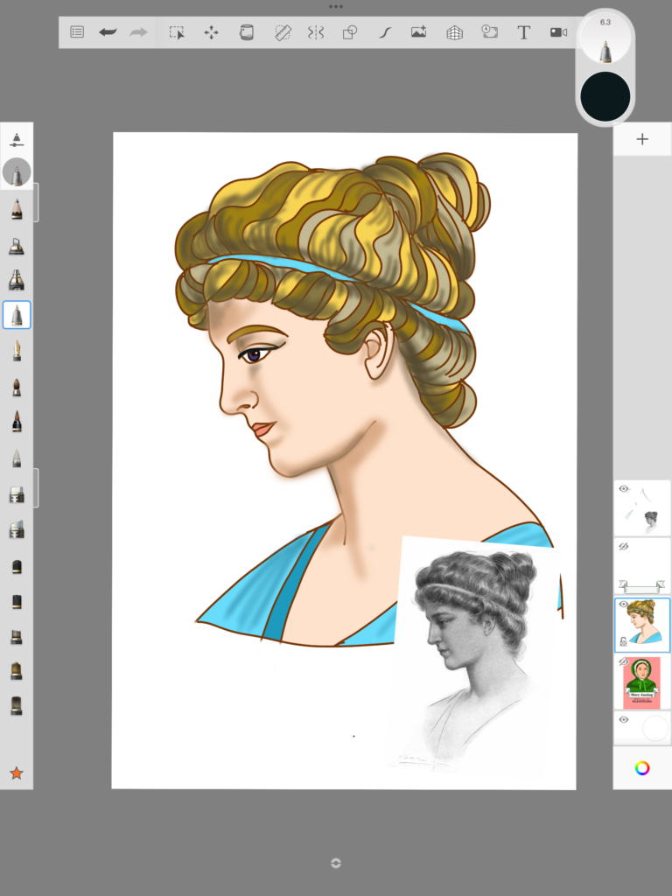Screen dimensions: 672x896
Task: Open the main menu list icon
Action: click(x=77, y=32)
